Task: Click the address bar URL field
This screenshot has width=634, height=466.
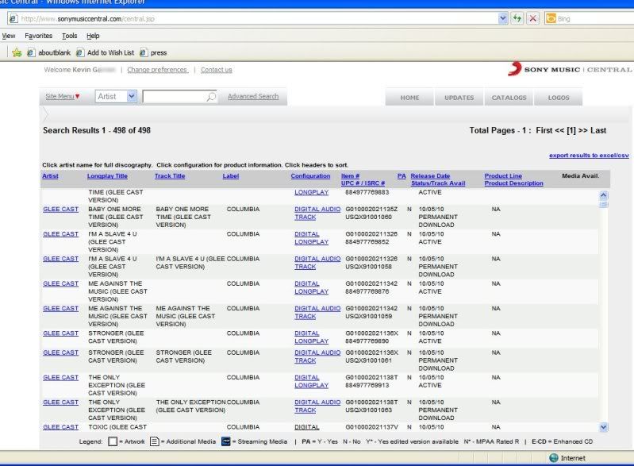Action: (x=259, y=18)
